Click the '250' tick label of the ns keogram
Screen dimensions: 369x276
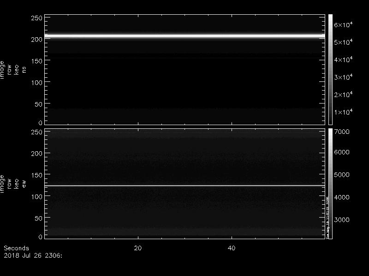coord(37,18)
